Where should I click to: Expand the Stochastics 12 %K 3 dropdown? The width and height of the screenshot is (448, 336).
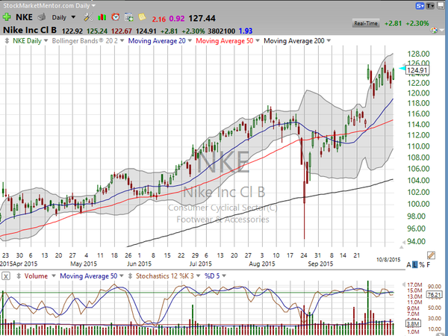click(x=198, y=276)
